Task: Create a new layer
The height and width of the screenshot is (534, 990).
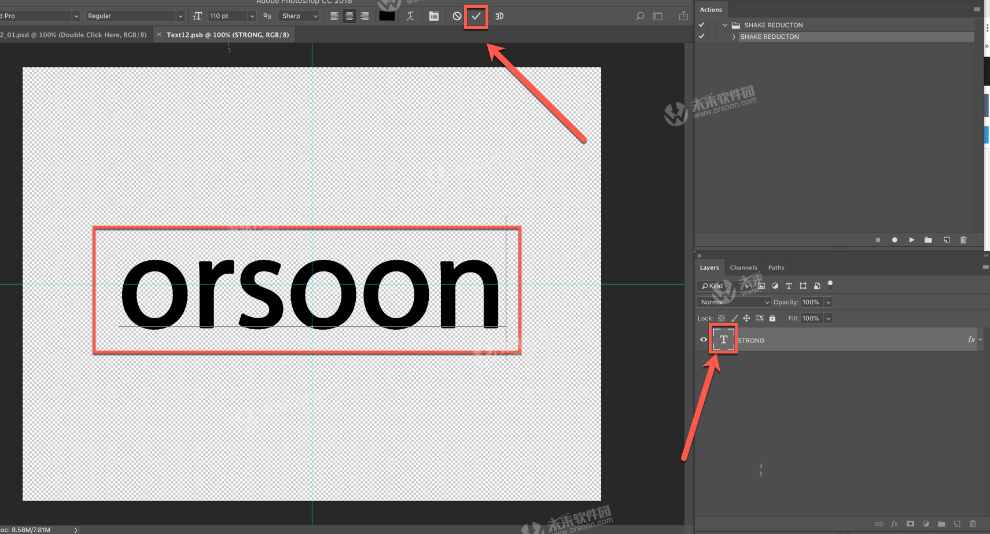Action: click(x=957, y=524)
